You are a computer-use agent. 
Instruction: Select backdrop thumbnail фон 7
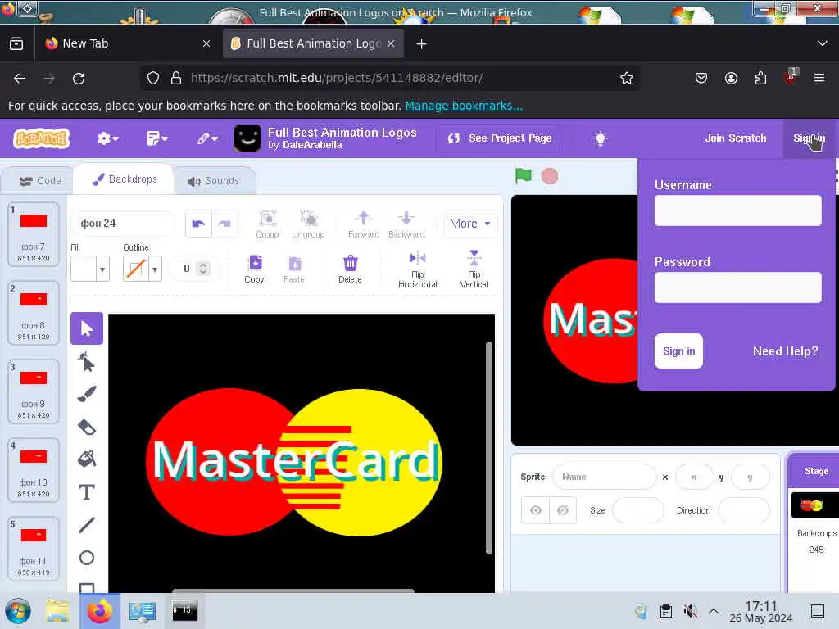[x=33, y=234]
